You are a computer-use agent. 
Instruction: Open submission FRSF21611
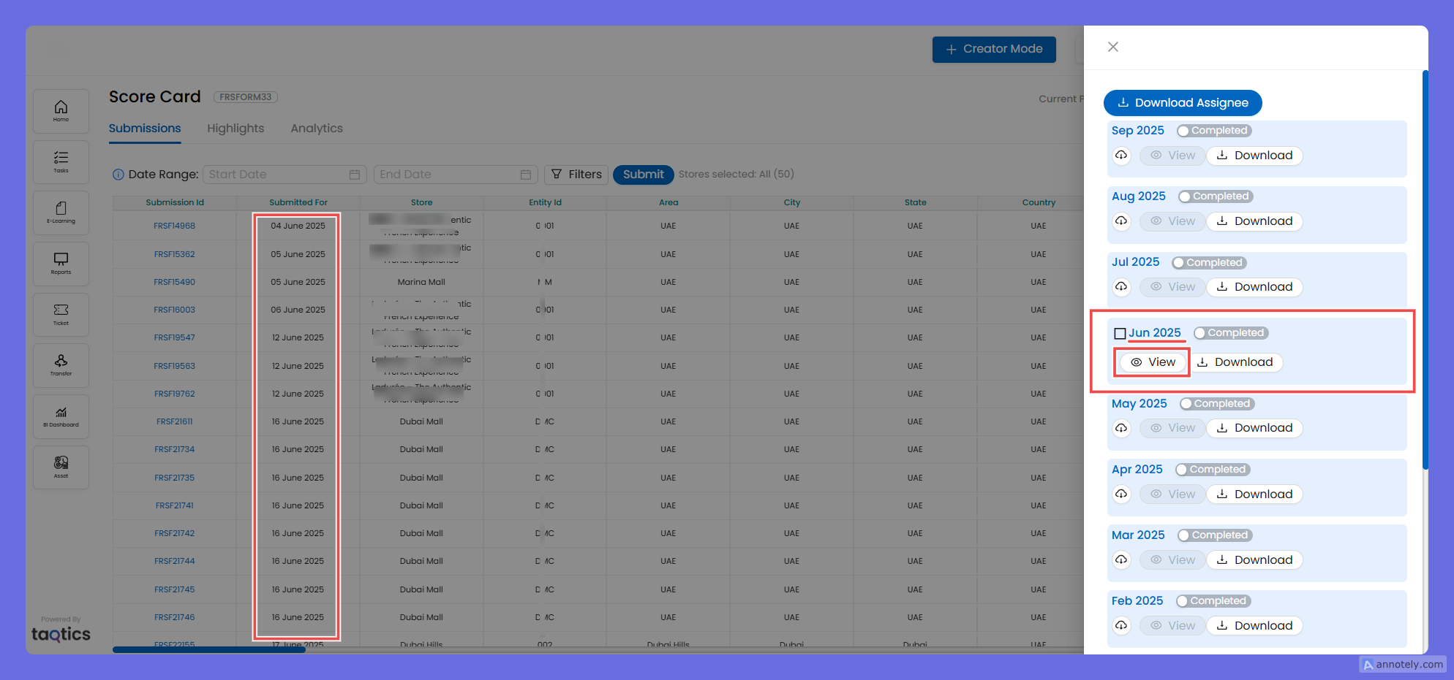tap(174, 421)
